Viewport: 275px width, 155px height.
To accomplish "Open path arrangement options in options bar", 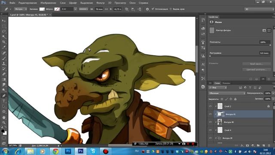I will pyautogui.click(x=139, y=9).
